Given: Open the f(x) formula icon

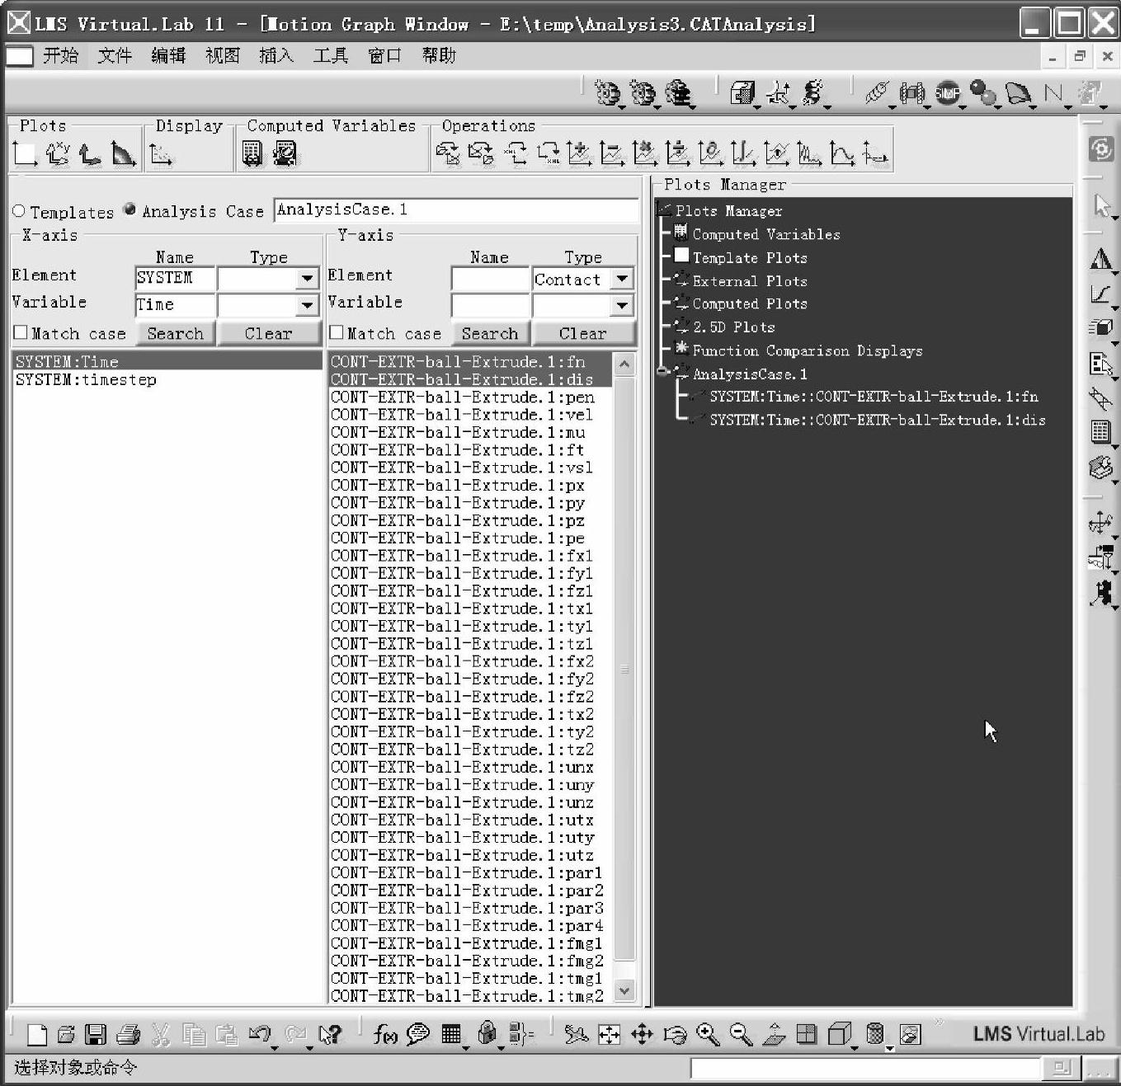Looking at the screenshot, I should [384, 1034].
